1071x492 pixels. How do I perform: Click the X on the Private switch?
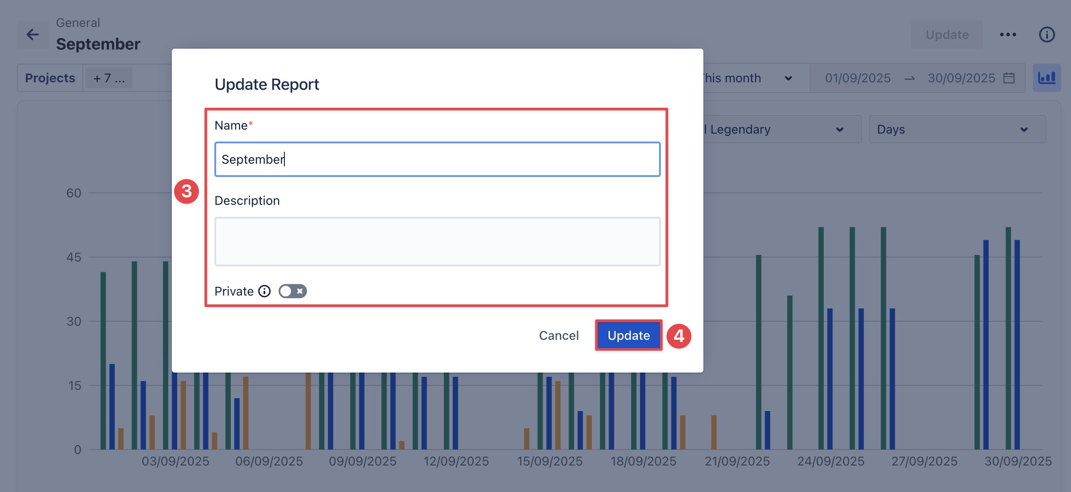[300, 291]
